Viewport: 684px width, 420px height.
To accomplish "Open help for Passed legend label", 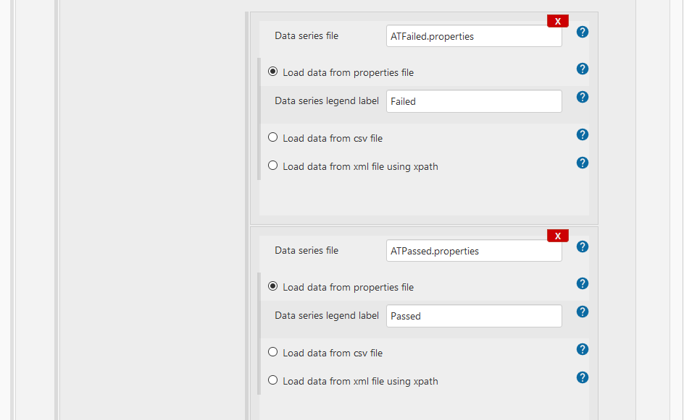I will [x=583, y=312].
